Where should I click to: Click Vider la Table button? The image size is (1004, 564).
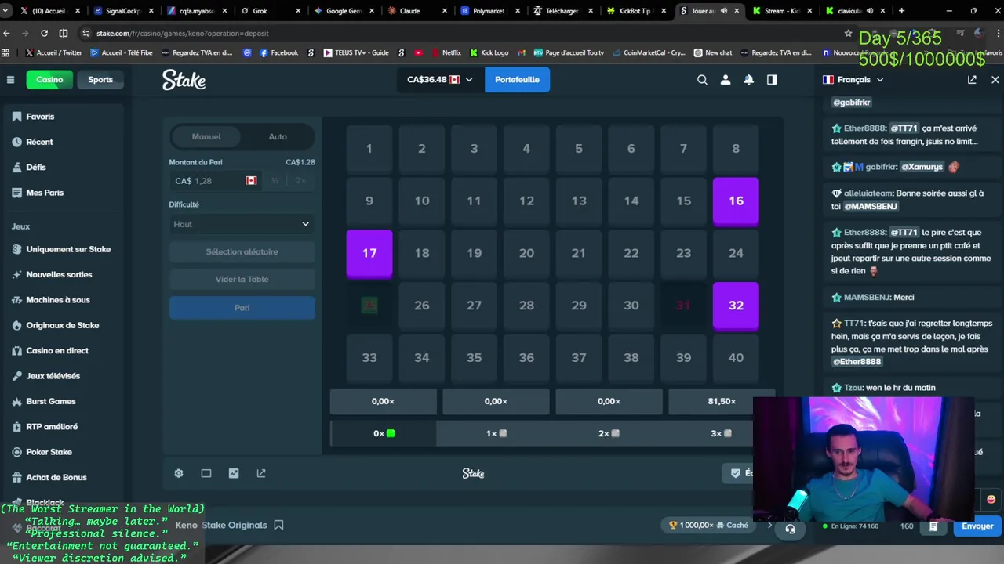(x=242, y=279)
